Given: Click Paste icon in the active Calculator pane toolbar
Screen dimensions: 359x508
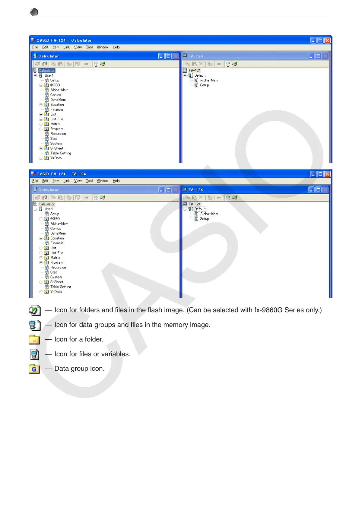Looking at the screenshot, I should coord(60,64).
